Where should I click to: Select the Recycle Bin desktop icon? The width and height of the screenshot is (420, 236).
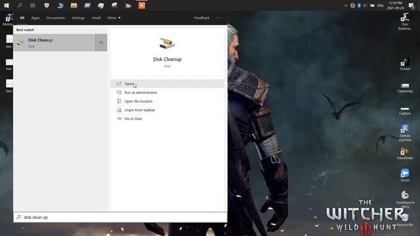405,220
